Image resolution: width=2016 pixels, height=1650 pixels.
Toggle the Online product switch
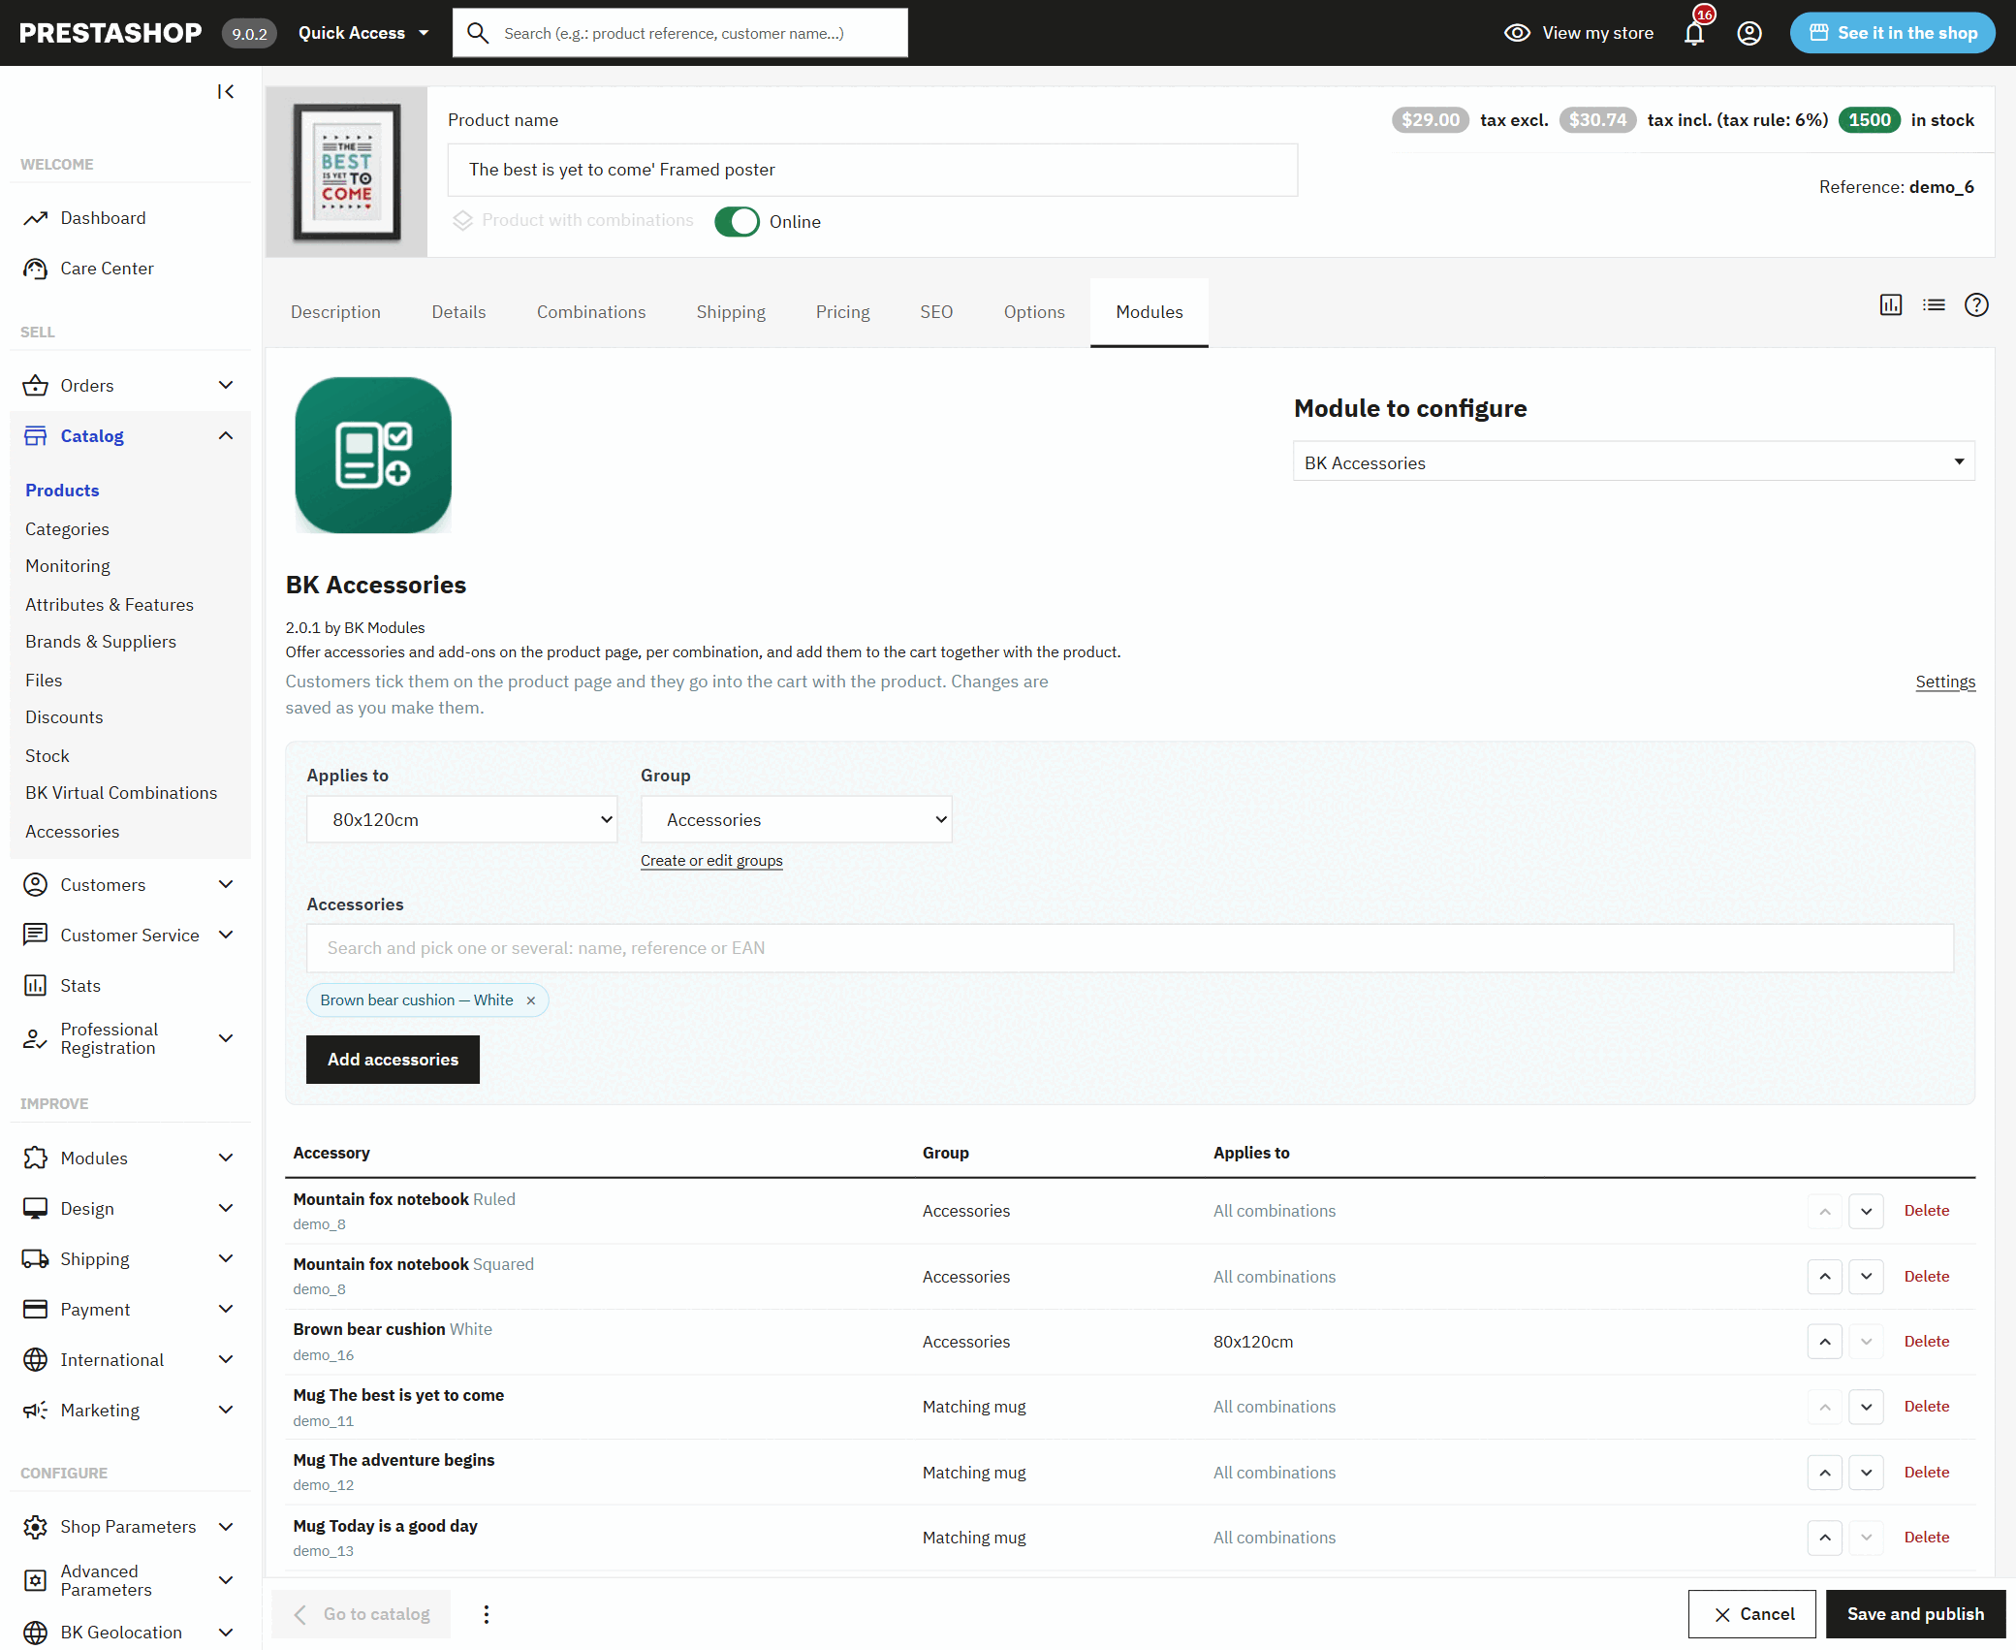(737, 222)
